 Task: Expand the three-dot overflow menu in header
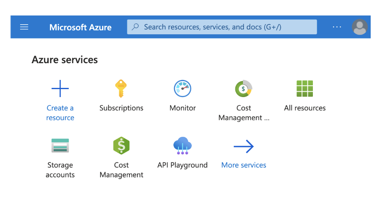tap(337, 27)
